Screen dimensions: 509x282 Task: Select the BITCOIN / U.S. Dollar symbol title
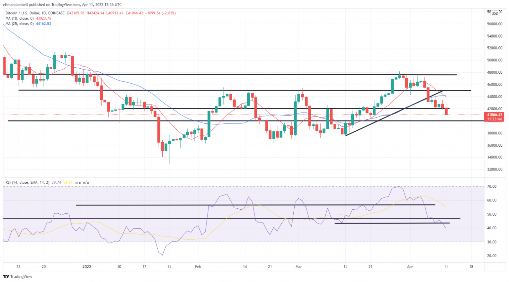click(x=22, y=13)
